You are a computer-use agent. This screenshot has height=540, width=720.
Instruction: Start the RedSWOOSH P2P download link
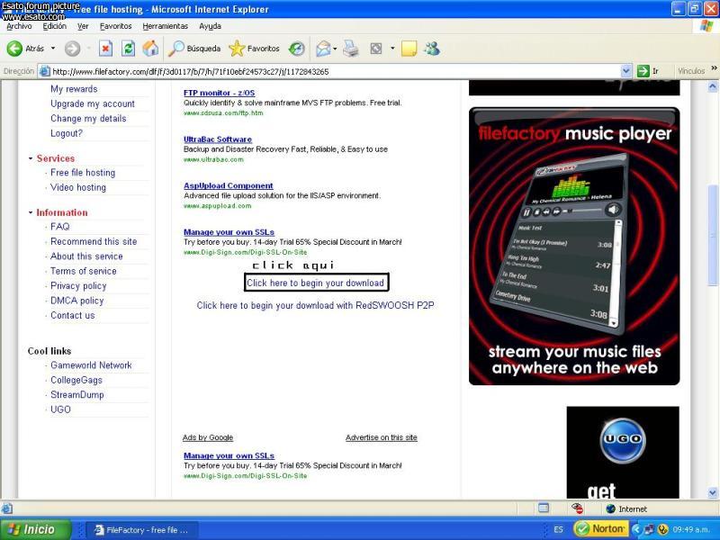316,305
